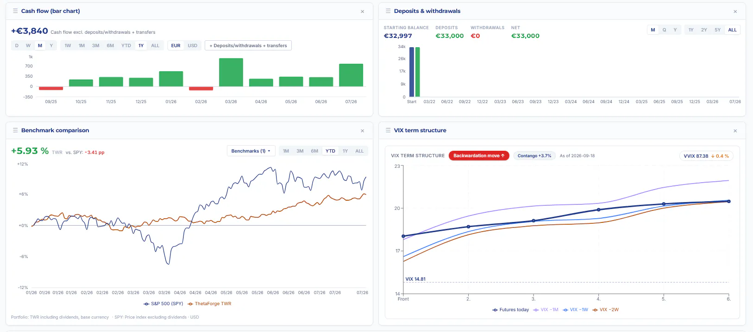Click the blue starting balance bar

[x=412, y=72]
